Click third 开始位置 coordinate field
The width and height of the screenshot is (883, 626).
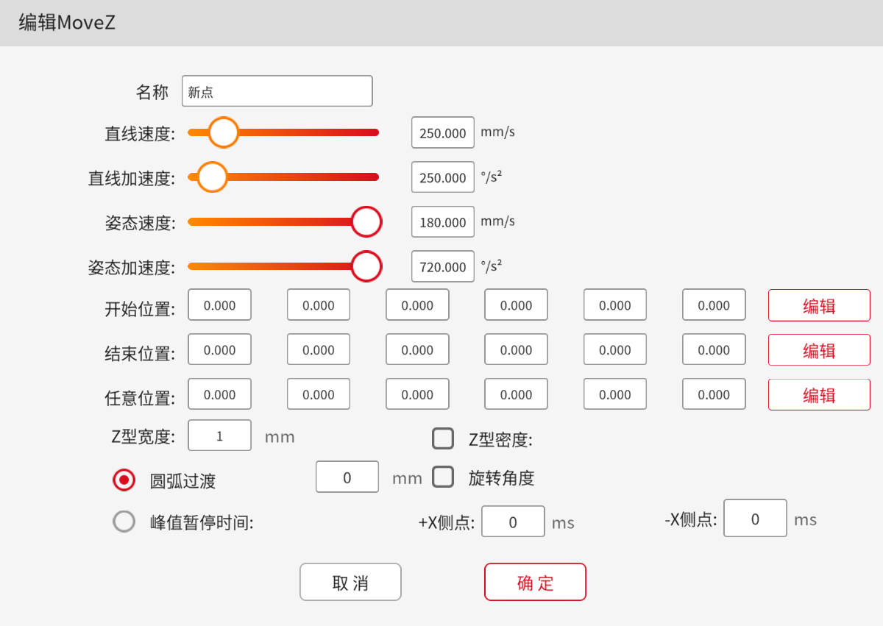[417, 305]
